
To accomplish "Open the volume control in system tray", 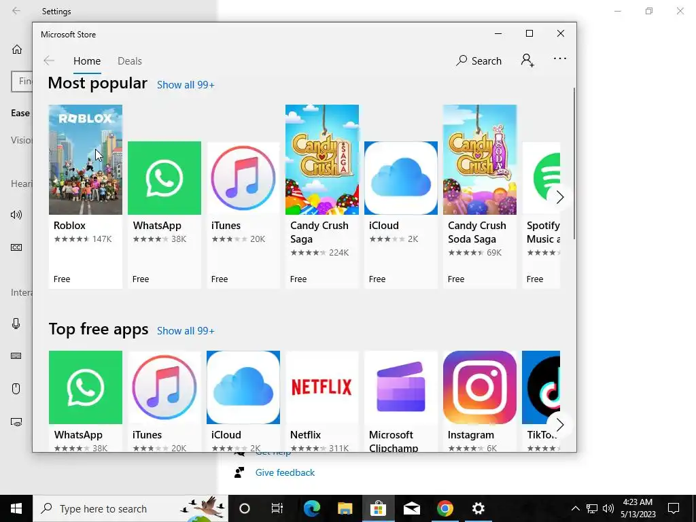I will coord(608,508).
